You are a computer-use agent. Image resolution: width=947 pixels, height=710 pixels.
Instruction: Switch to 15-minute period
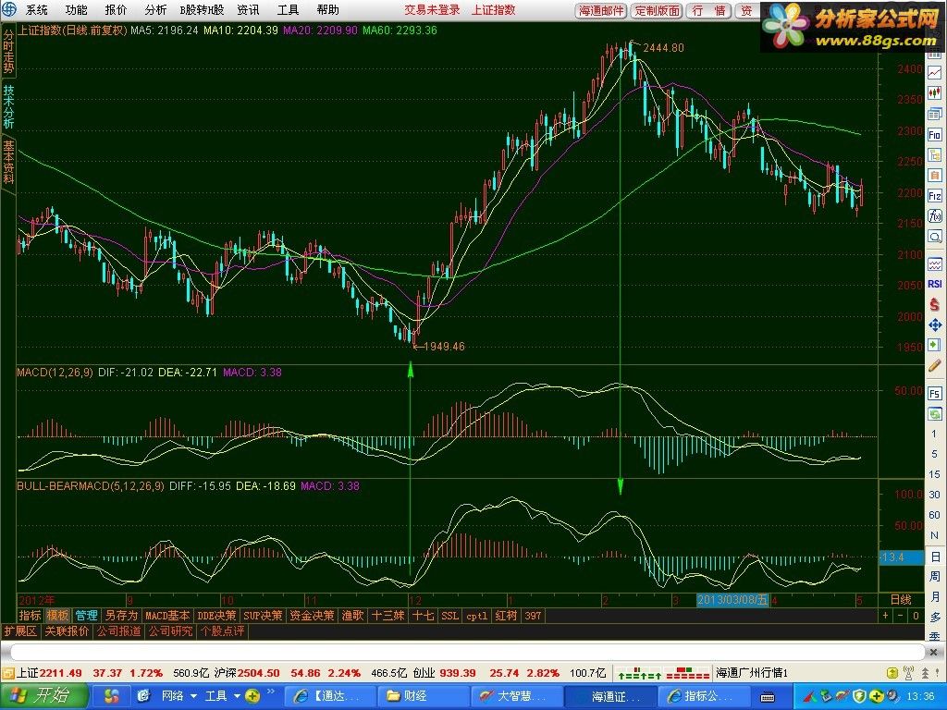(934, 474)
